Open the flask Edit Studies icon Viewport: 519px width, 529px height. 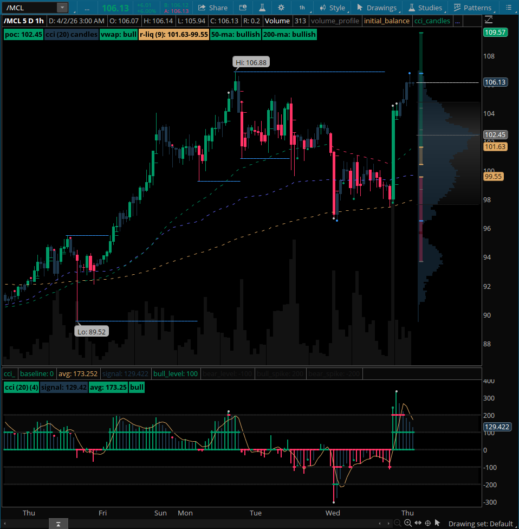click(262, 8)
